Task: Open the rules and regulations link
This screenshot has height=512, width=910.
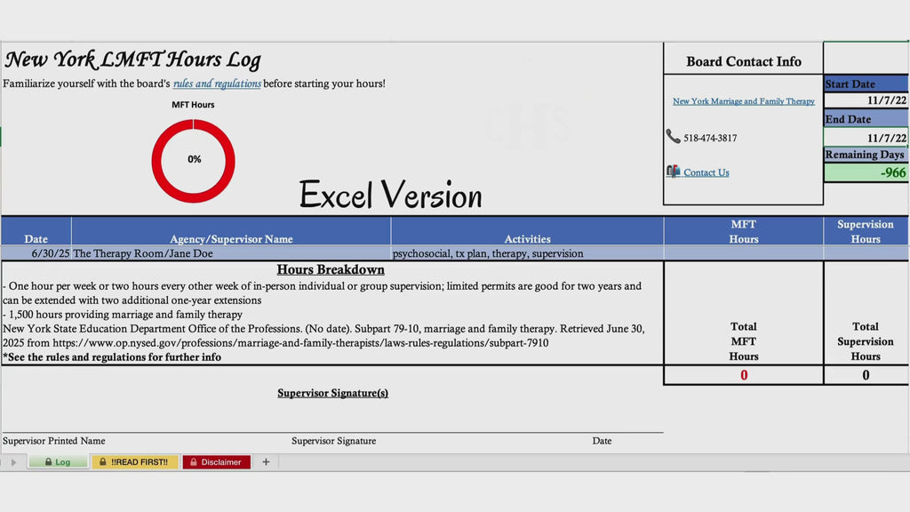Action: pos(217,84)
